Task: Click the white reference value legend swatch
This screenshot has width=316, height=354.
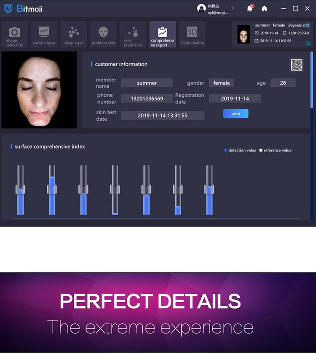Action: [261, 150]
